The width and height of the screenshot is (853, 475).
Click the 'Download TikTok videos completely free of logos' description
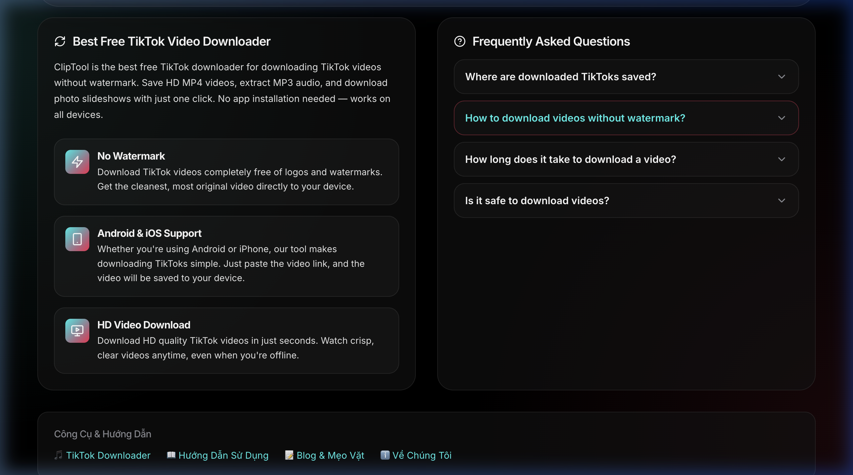240,179
